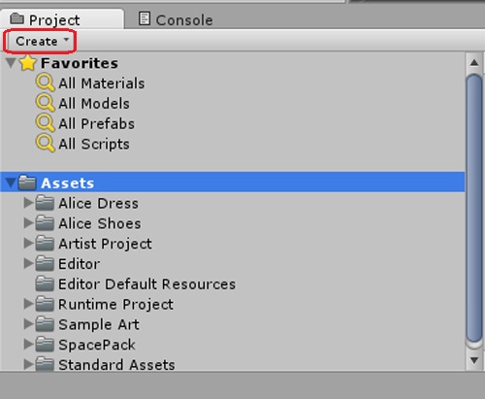Screen dimensions: 485x399
Task: Open the Create dropdown menu
Action: click(41, 41)
